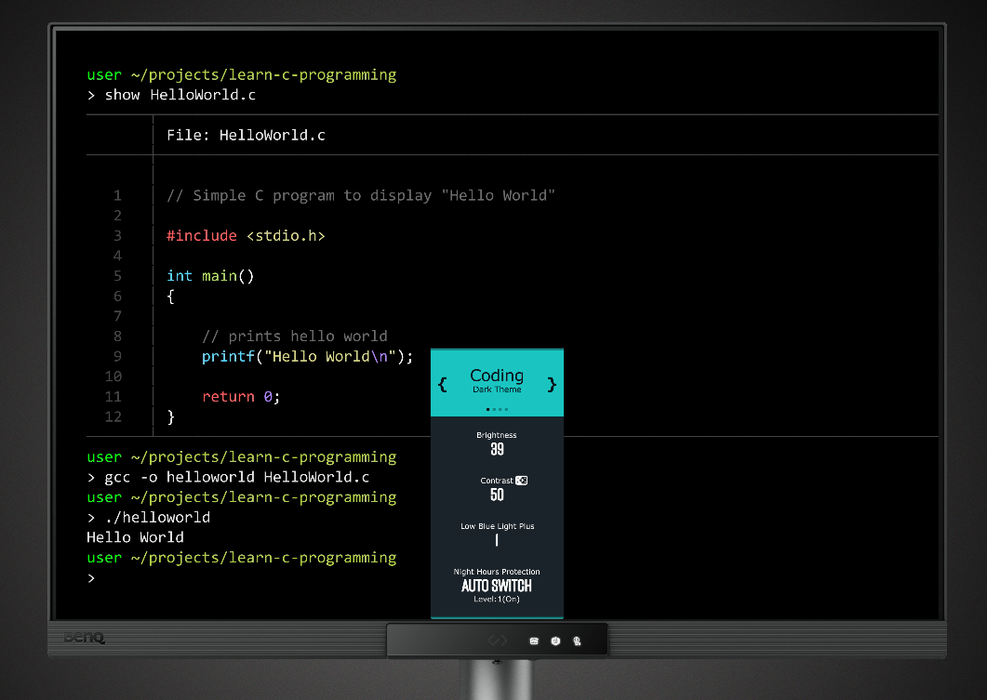Adjust the Brightness value 39
The width and height of the screenshot is (987, 700).
click(497, 449)
